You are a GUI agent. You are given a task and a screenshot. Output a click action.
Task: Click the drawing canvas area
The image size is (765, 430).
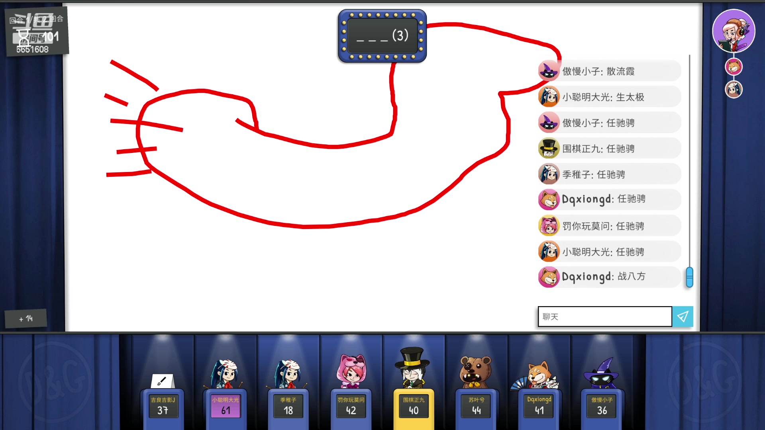coord(300,168)
